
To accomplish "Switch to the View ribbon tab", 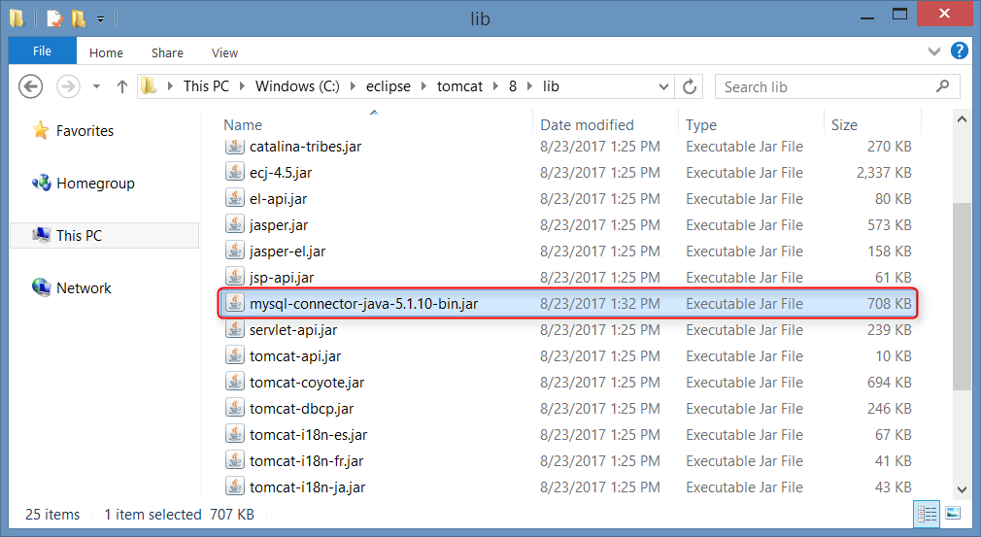I will pos(224,53).
